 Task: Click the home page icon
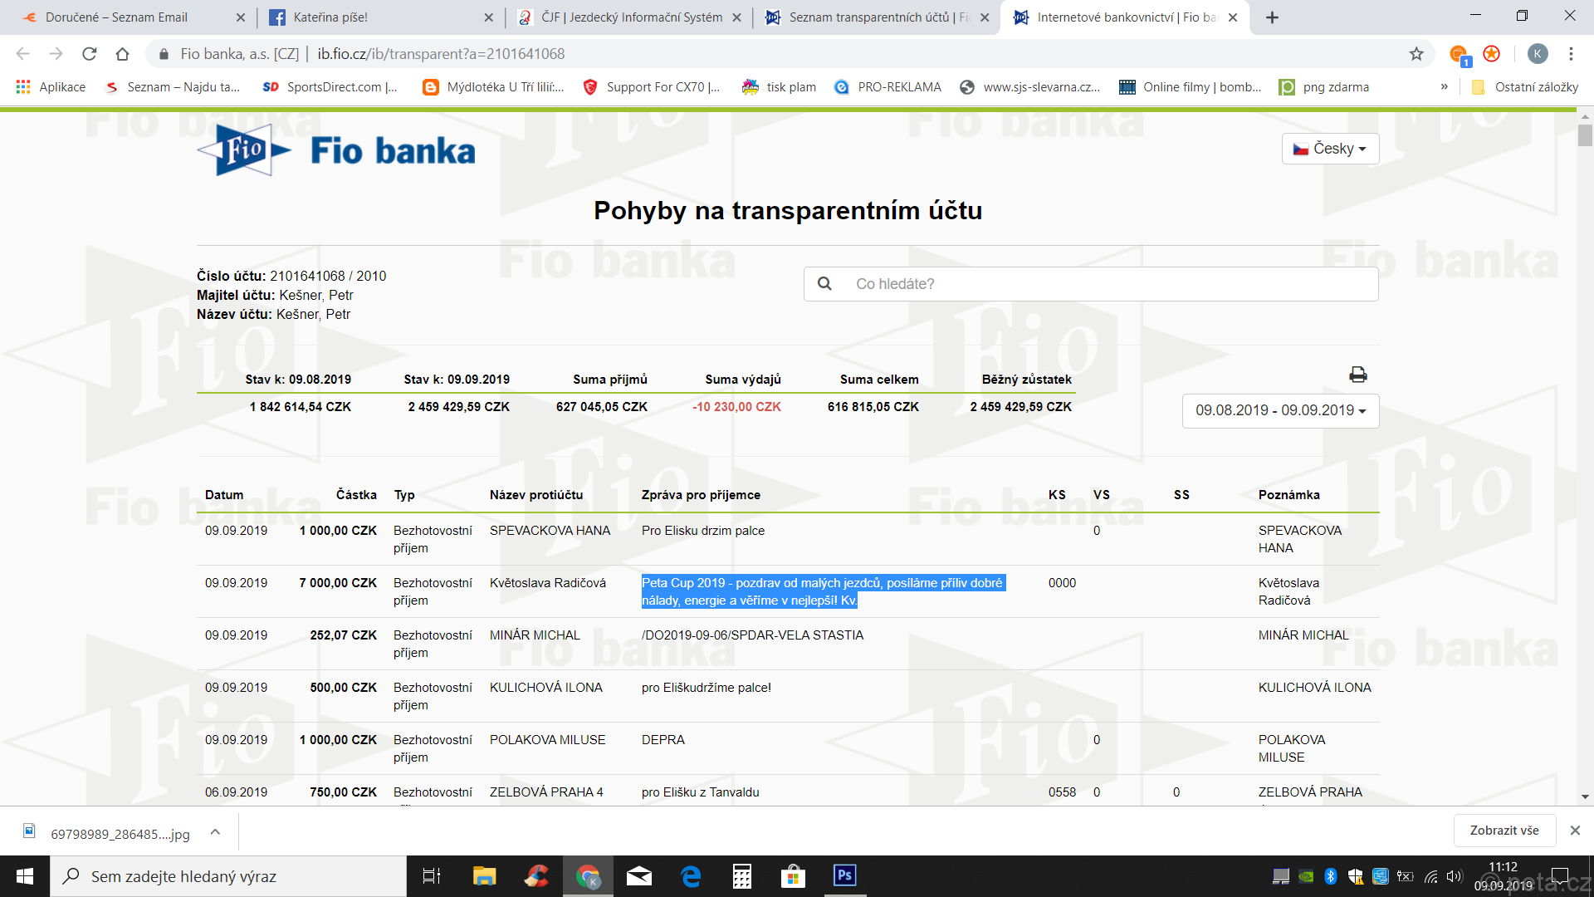pos(123,54)
